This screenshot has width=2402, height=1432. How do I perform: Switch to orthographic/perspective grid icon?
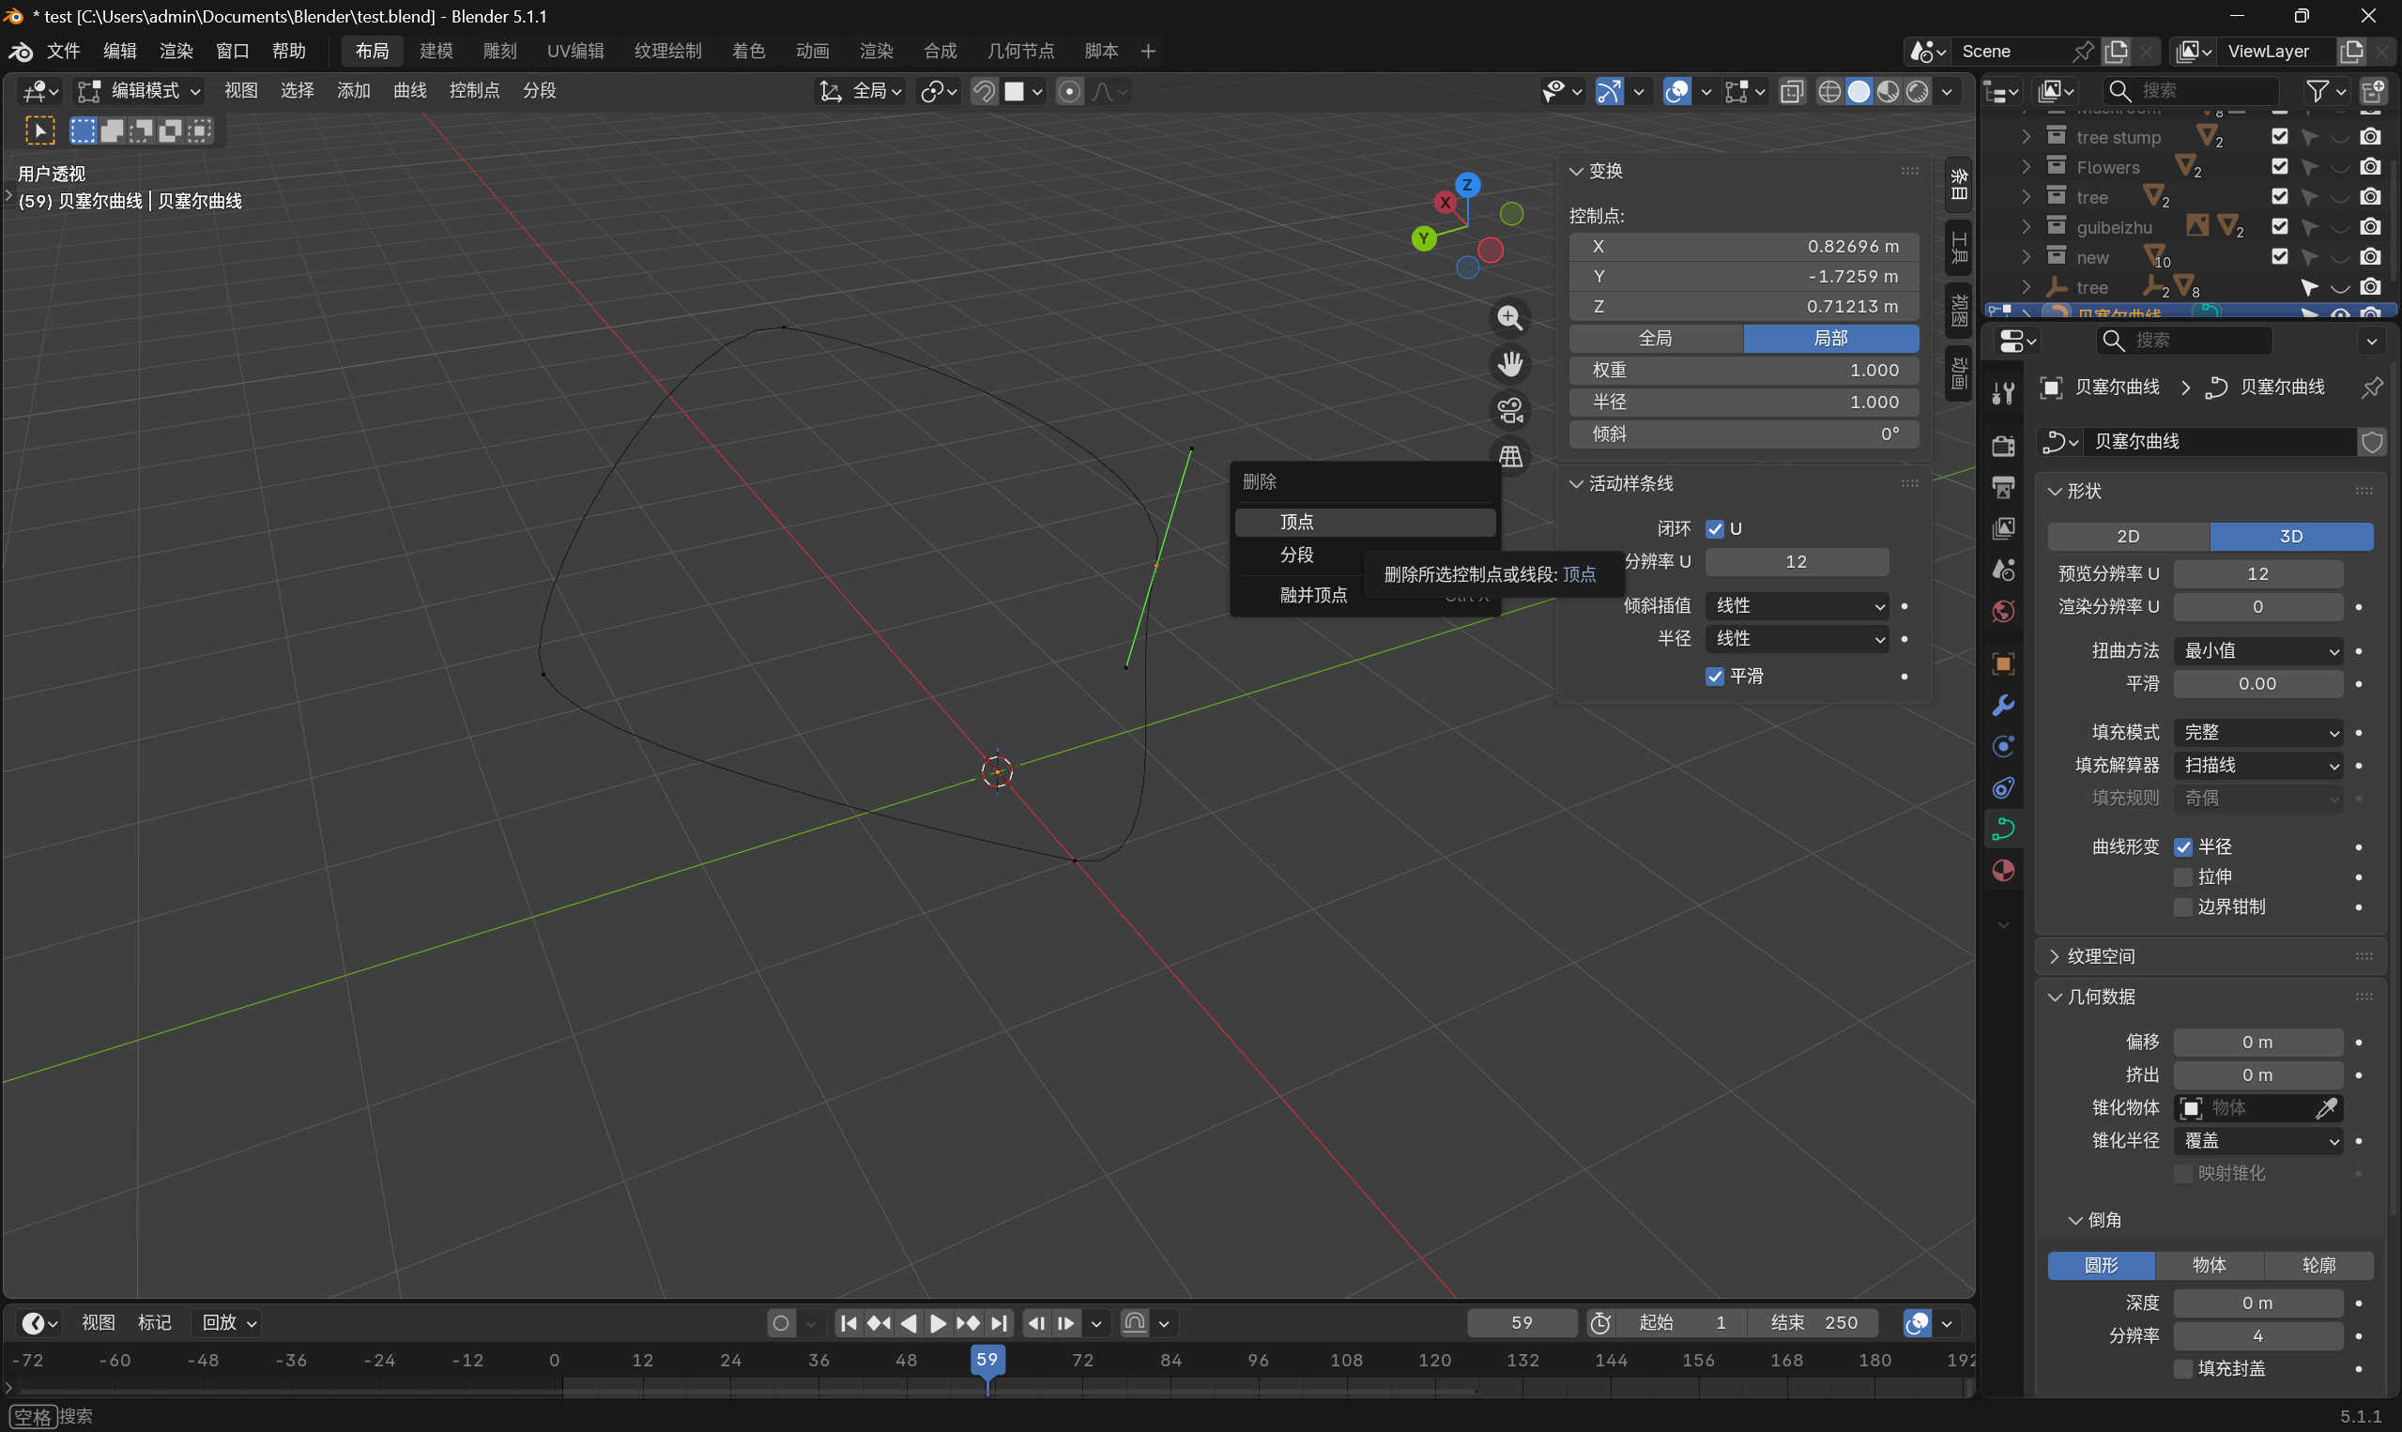pyautogui.click(x=1510, y=455)
